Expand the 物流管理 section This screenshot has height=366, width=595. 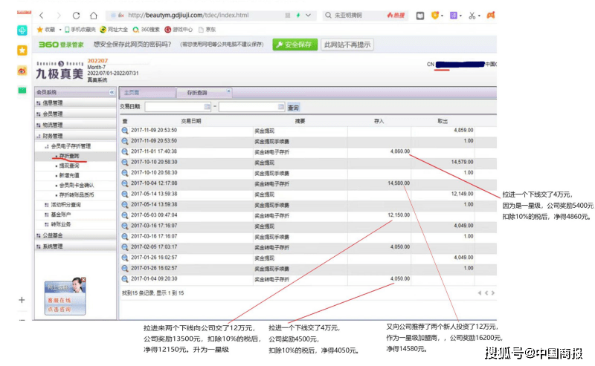52,125
